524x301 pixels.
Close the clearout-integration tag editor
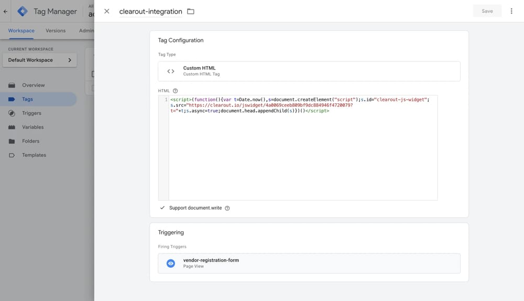coord(106,12)
